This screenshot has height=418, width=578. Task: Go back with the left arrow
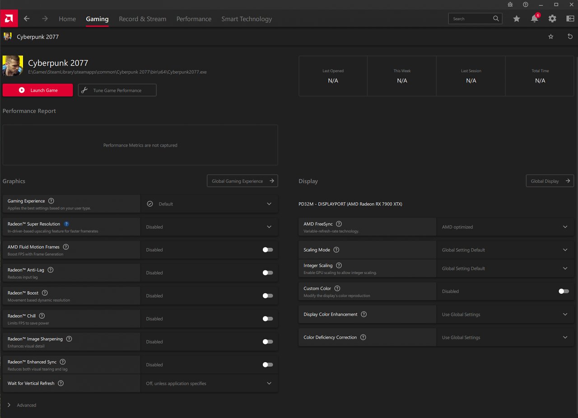(x=27, y=19)
